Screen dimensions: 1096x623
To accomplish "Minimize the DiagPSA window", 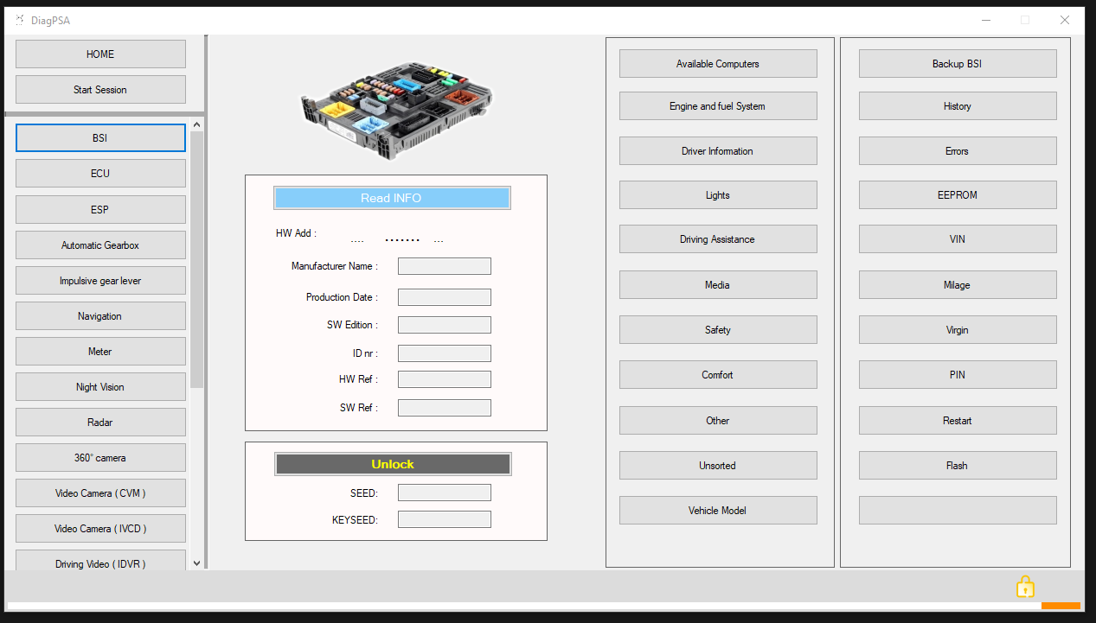I will (x=985, y=20).
